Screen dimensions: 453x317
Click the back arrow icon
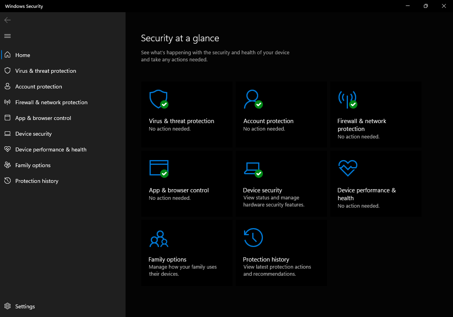(7, 20)
